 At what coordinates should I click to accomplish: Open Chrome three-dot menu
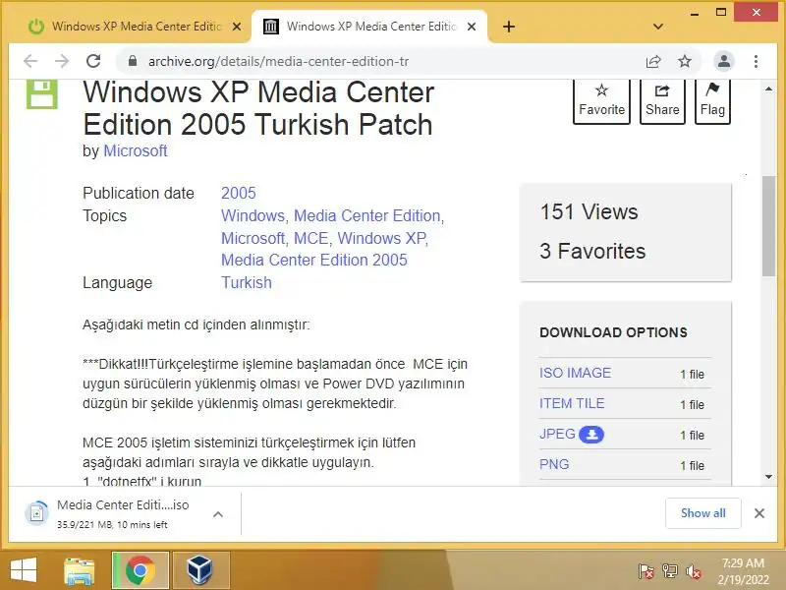(x=756, y=61)
